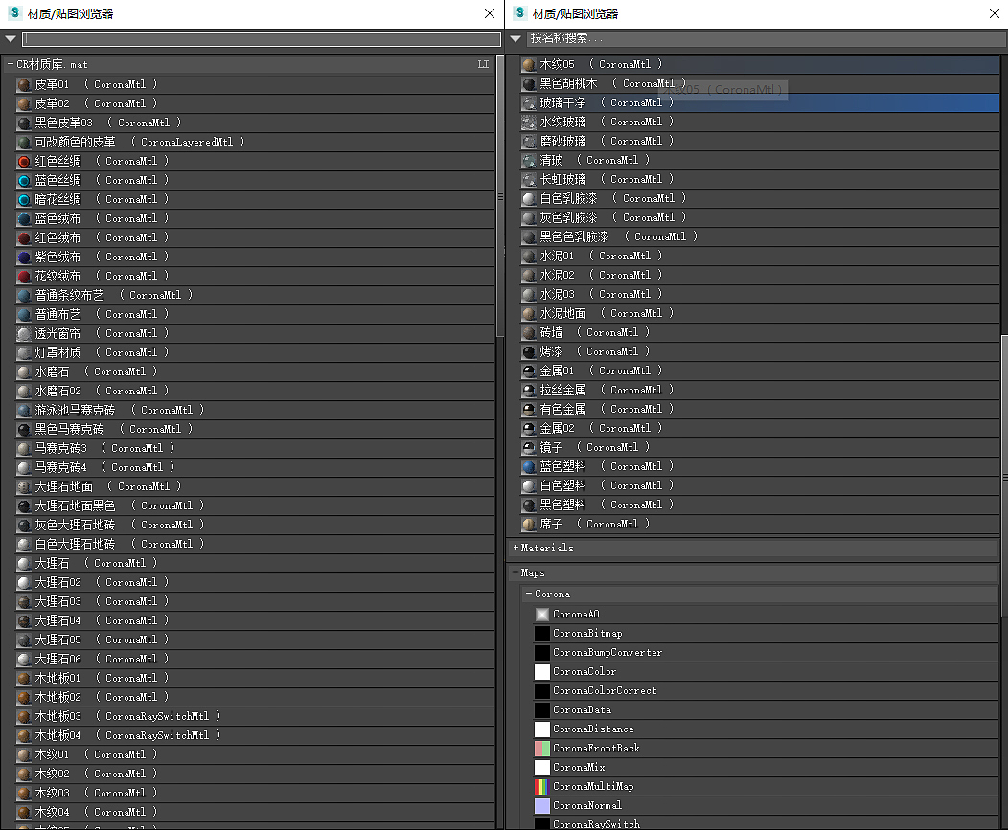
Task: Open options dropdown arrow in left browser
Action: click(11, 39)
